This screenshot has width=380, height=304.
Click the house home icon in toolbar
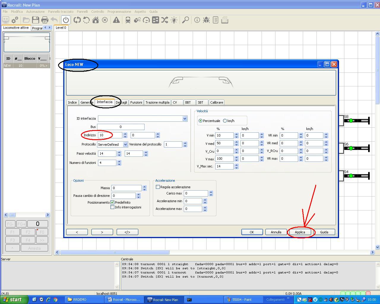pos(96,20)
